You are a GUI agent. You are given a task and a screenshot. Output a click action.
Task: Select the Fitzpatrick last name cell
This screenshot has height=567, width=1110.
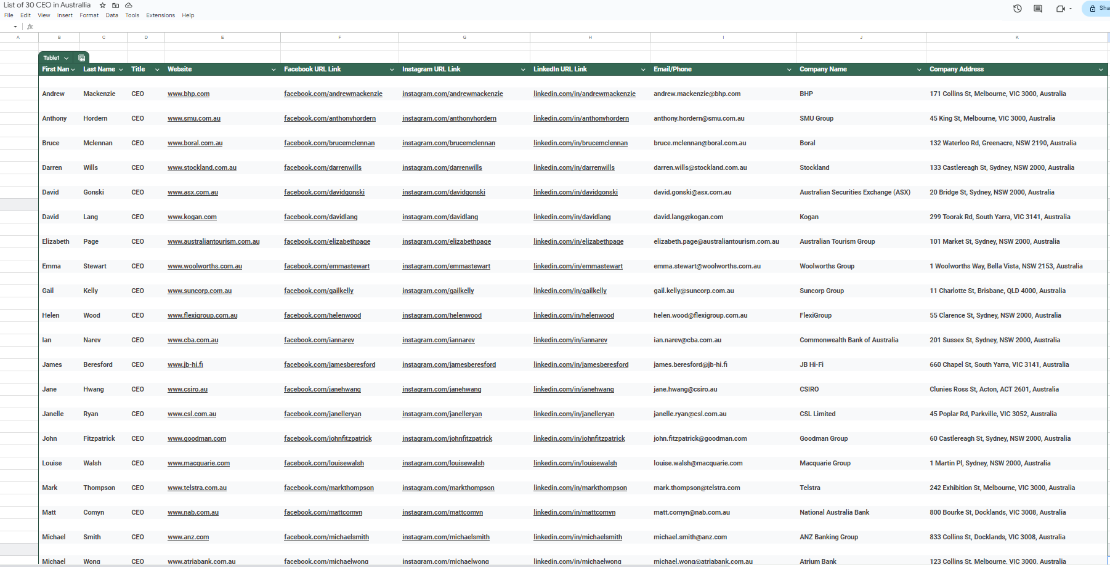[x=103, y=439]
